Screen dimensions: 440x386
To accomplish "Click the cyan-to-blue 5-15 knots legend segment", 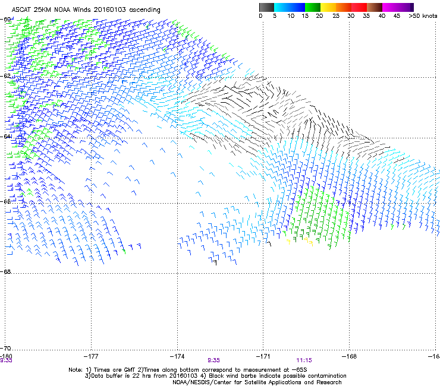I will [290, 7].
